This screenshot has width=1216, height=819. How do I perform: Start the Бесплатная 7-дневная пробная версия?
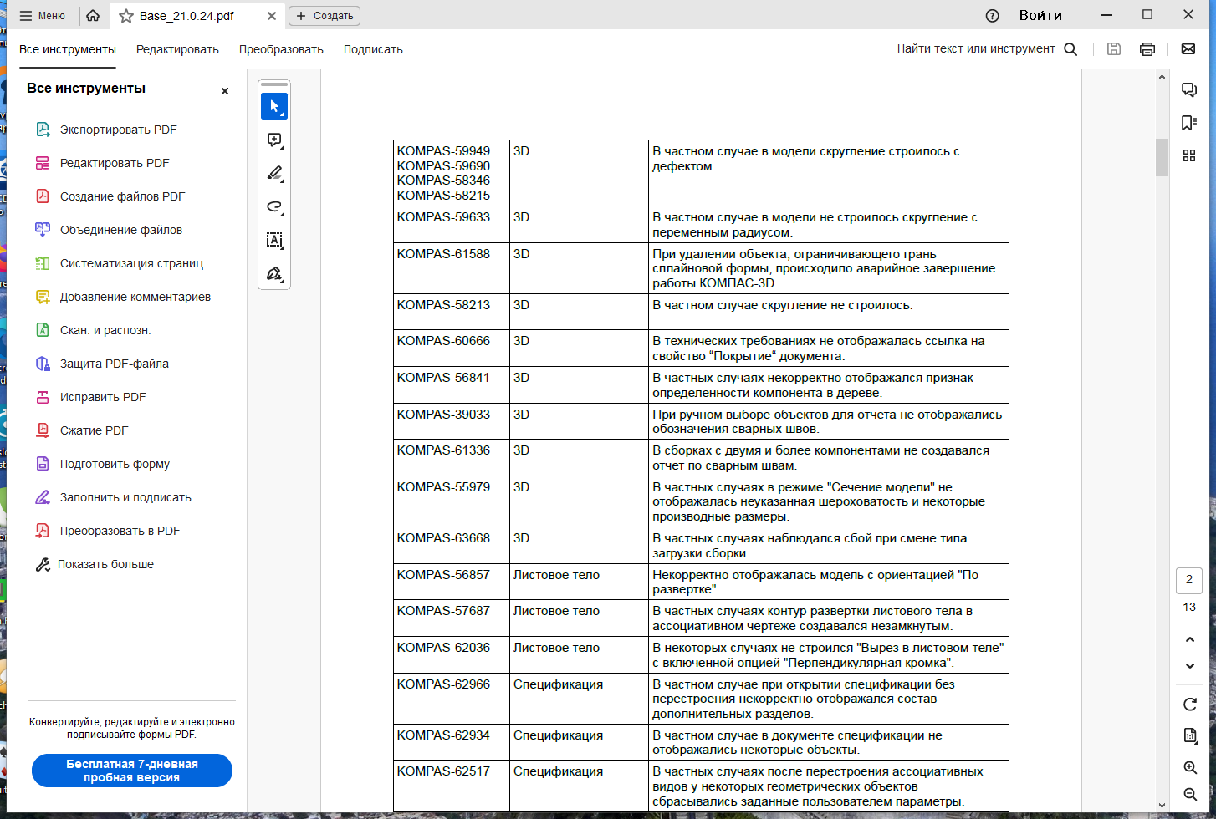pyautogui.click(x=132, y=771)
